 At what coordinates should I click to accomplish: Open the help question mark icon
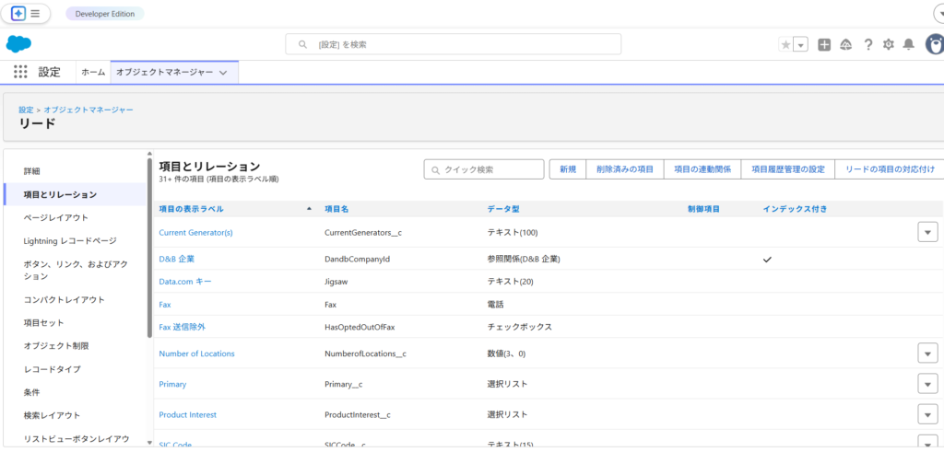click(x=867, y=44)
